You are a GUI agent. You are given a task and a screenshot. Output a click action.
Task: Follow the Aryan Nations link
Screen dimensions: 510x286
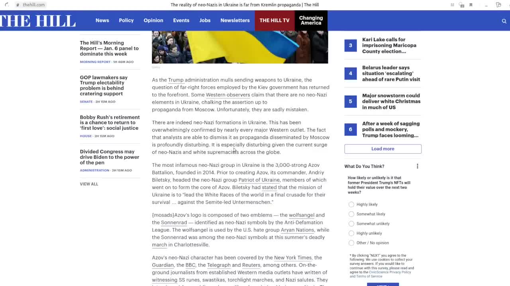click(297, 230)
